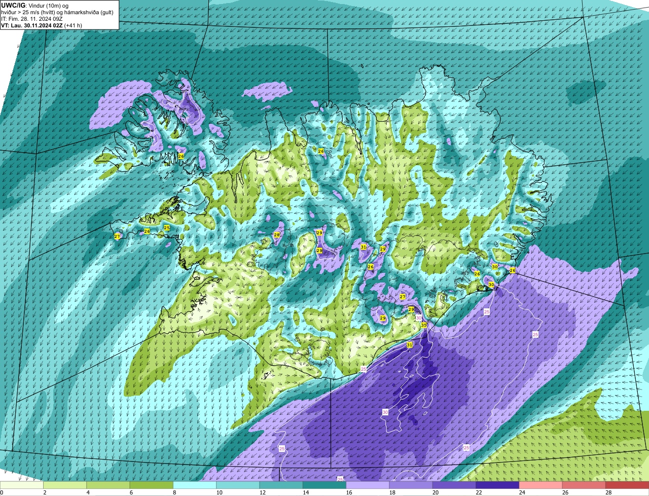Click the legend scale number '12'

[x=262, y=492]
